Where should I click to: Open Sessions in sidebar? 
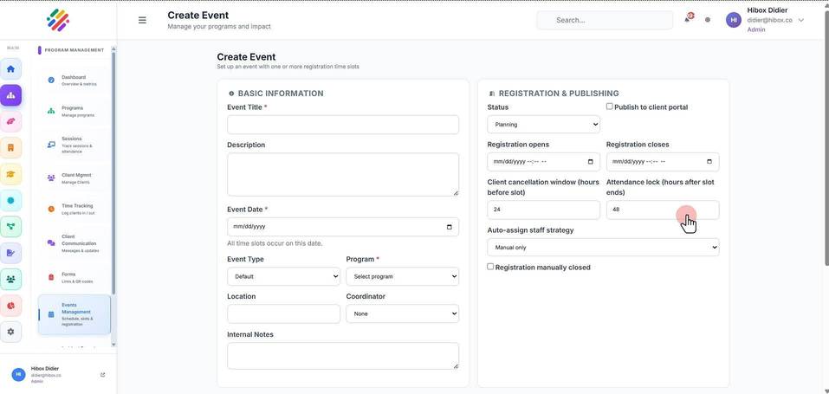74,145
